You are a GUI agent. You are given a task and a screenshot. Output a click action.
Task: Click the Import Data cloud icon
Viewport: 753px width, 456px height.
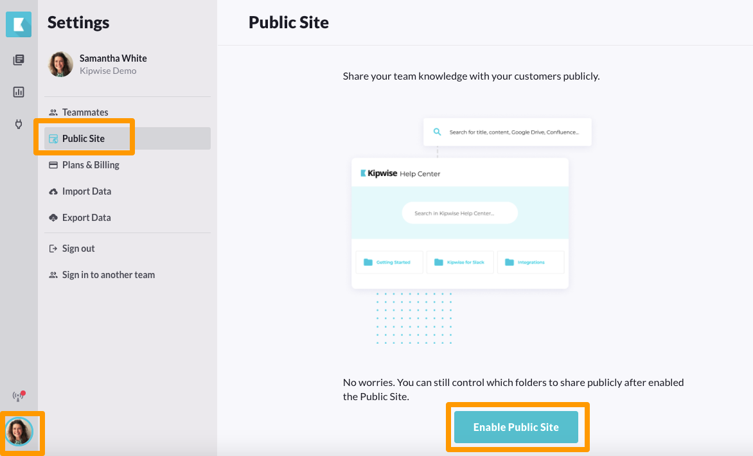53,191
